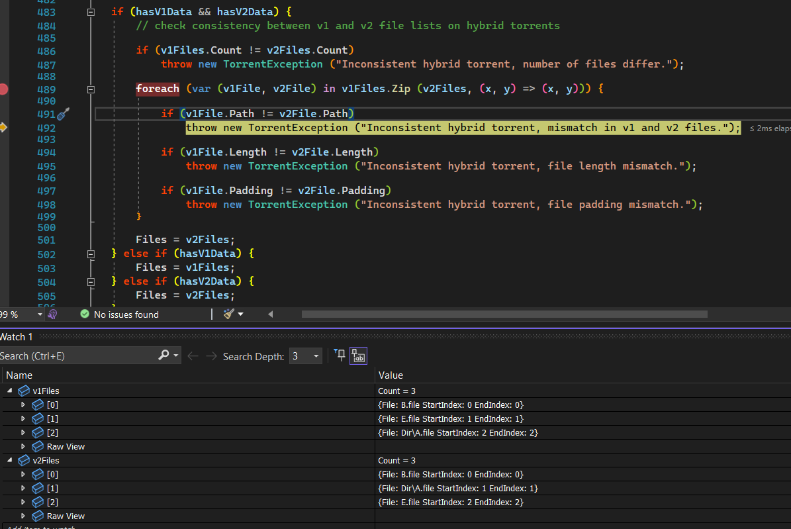Open the code cleanup profile dropdown arrow
The image size is (791, 529).
click(x=241, y=314)
